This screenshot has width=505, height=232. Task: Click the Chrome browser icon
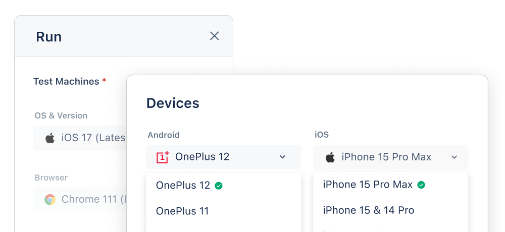[50, 200]
